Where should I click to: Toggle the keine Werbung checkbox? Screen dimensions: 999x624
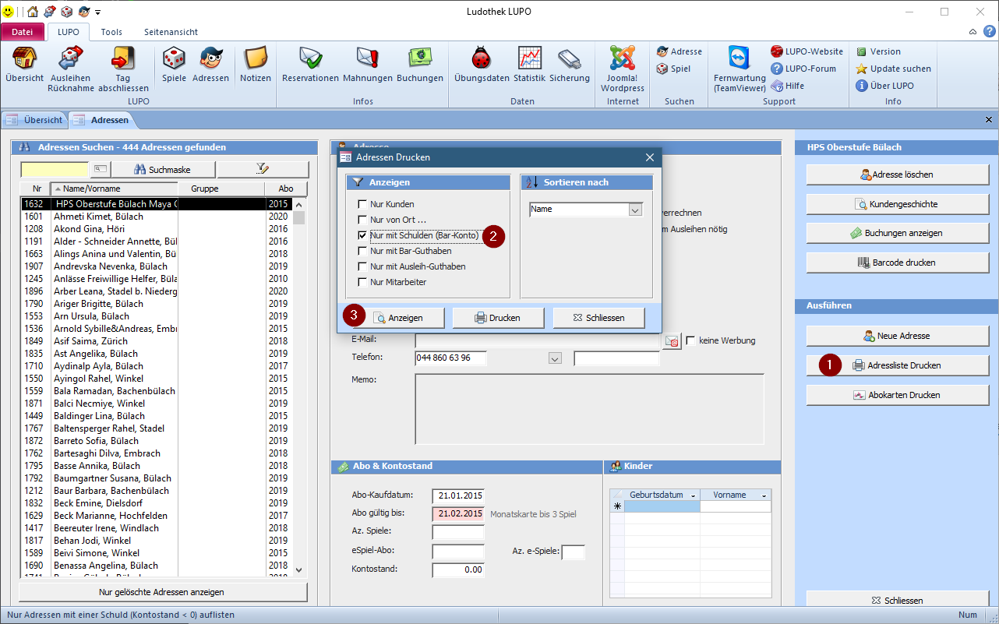coord(690,340)
